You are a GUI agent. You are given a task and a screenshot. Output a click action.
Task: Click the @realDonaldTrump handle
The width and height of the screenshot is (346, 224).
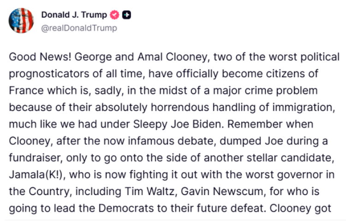pos(79,28)
